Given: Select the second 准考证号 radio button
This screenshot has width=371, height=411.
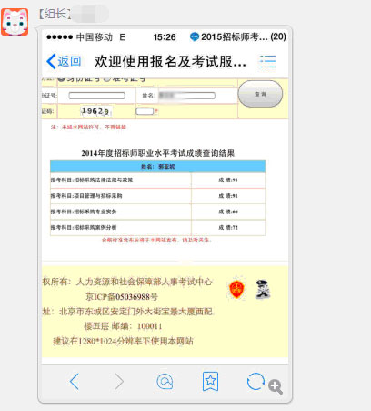Looking at the screenshot, I should click(x=106, y=79).
